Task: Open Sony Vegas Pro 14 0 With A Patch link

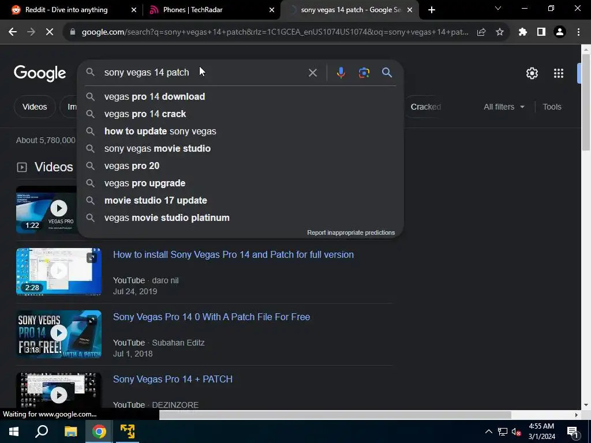Action: coord(211,317)
